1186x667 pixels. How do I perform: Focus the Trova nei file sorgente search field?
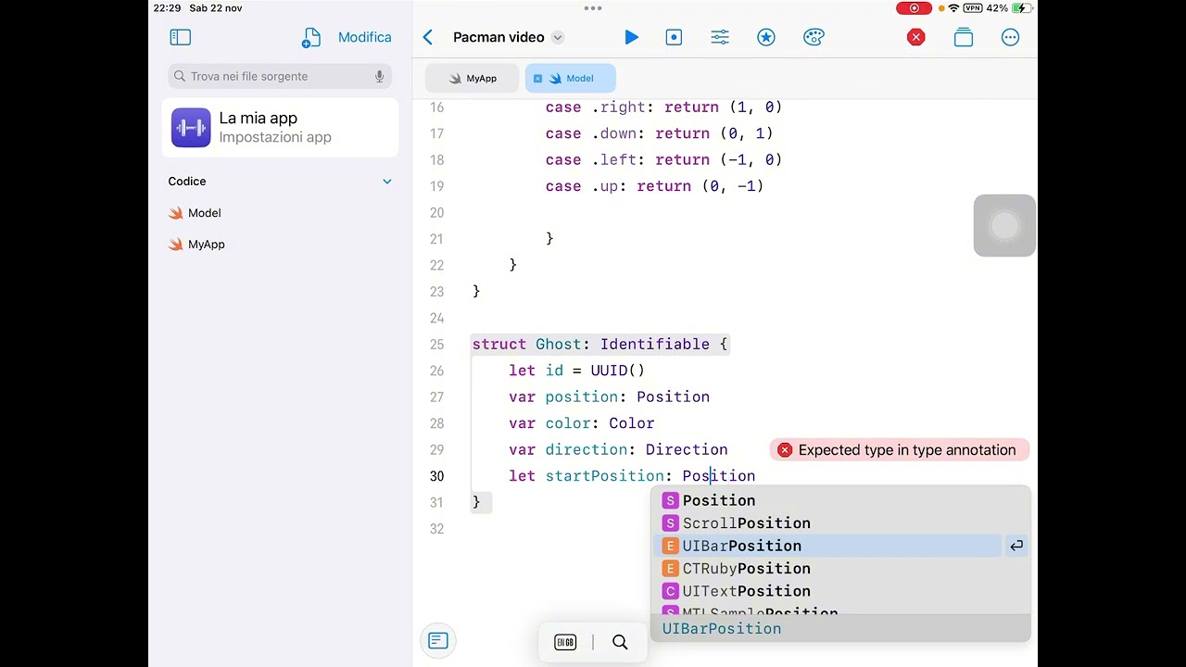click(280, 76)
